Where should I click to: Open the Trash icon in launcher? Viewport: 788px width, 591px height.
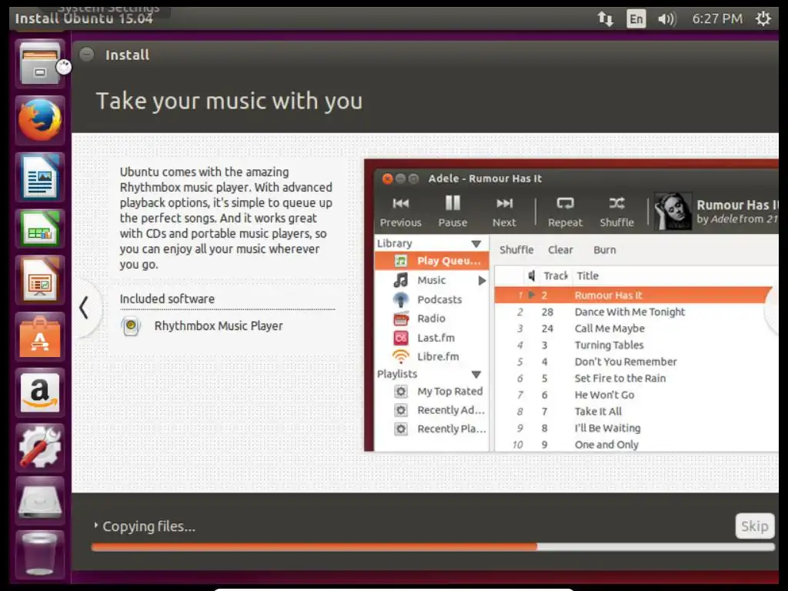(x=40, y=554)
